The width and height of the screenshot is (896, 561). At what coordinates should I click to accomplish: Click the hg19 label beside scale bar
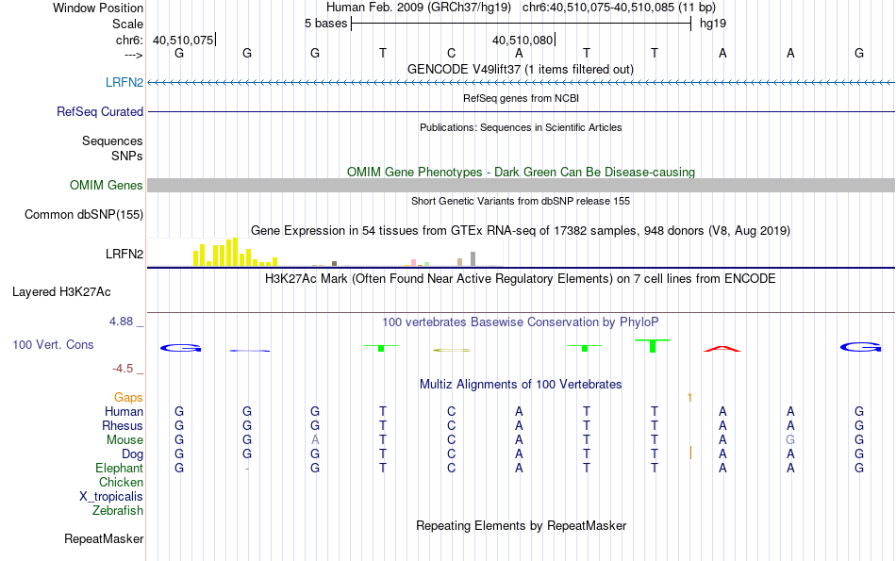713,24
